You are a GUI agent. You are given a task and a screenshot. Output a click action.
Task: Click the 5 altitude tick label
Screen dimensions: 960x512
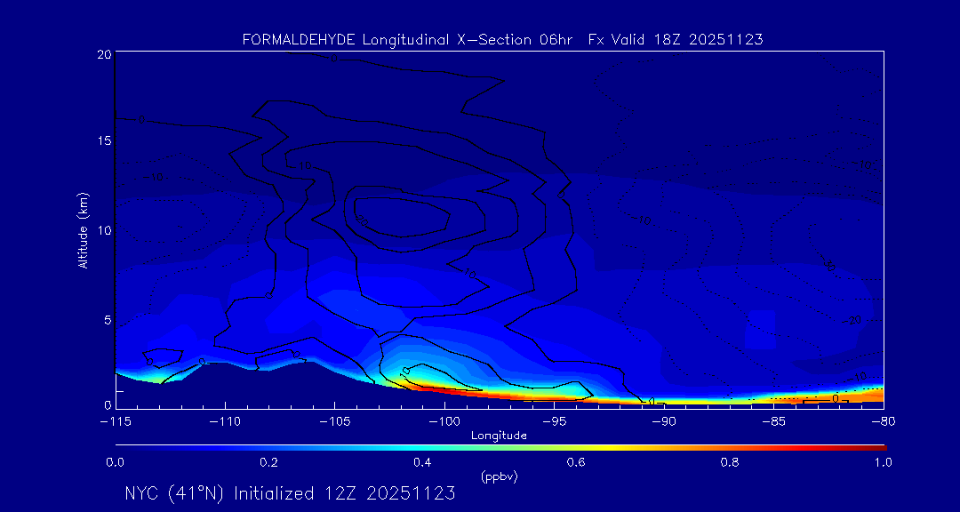click(x=108, y=320)
